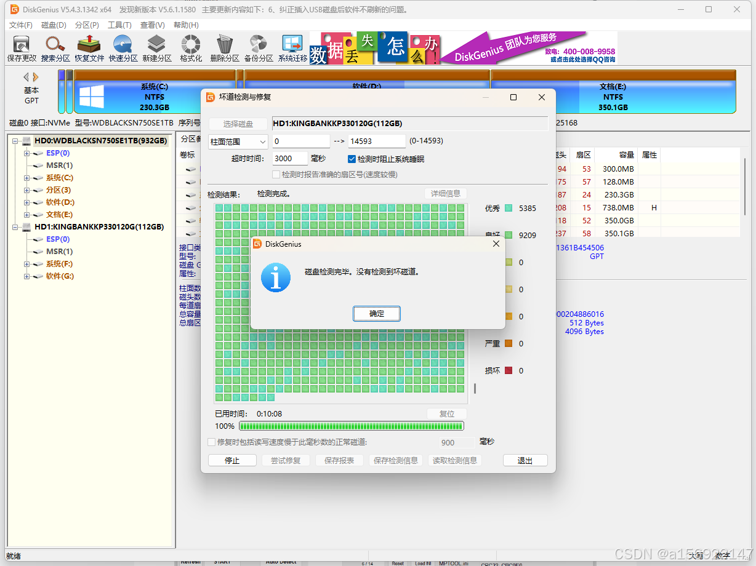756x566 pixels.
Task: Click DiskGenius logo in main title bar
Action: [x=14, y=10]
